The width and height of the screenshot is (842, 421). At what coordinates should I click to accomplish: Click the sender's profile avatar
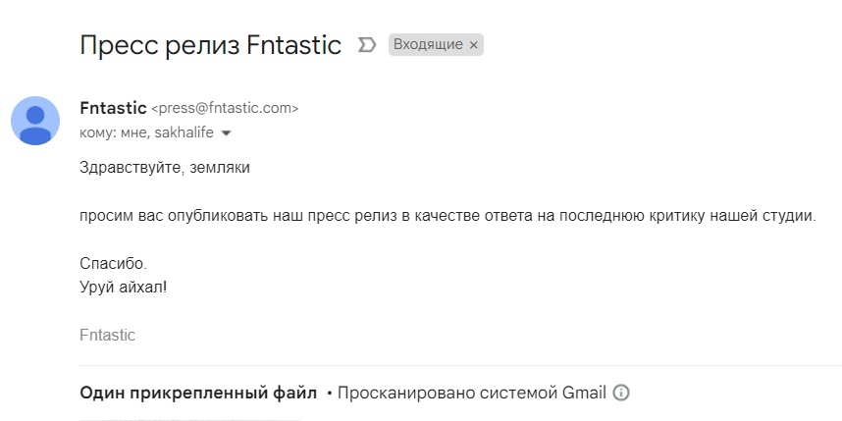(35, 121)
